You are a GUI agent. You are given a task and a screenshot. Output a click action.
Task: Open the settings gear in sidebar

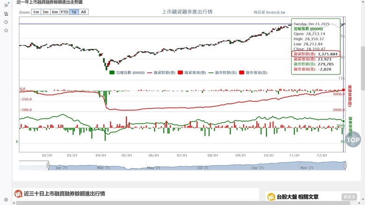(x=6, y=199)
